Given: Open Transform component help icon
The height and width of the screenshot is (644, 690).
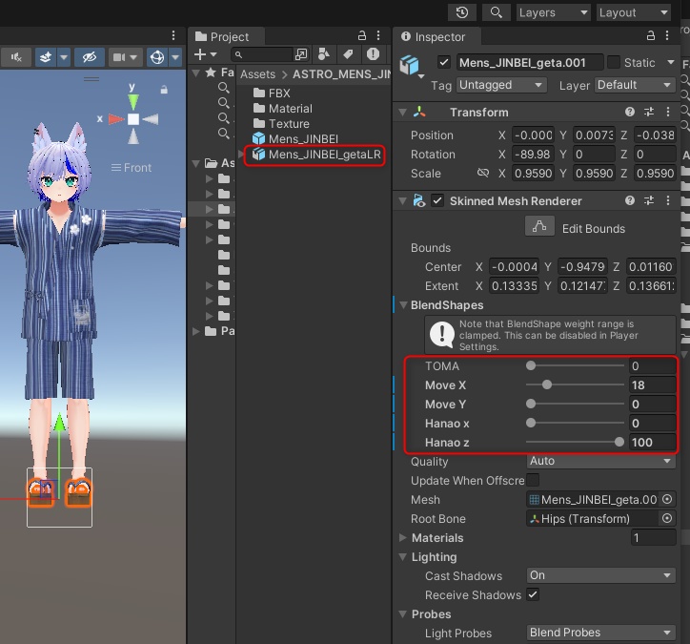Looking at the screenshot, I should pyautogui.click(x=630, y=112).
